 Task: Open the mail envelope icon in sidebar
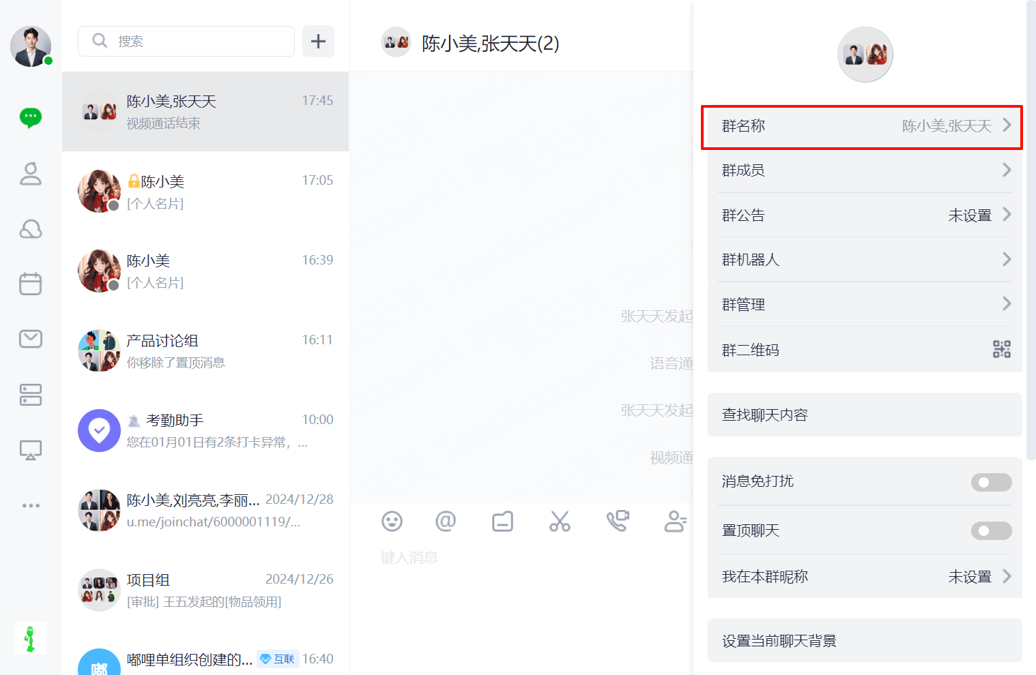pos(31,339)
